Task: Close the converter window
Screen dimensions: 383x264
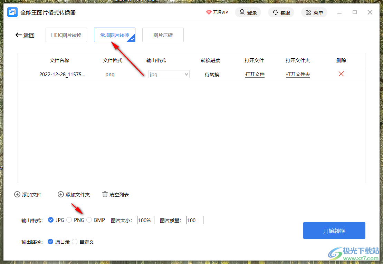Action: click(370, 12)
